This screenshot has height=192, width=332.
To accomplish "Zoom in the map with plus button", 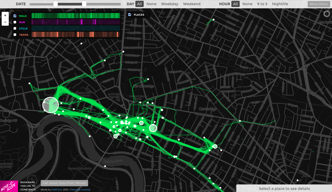I will tap(5, 15).
